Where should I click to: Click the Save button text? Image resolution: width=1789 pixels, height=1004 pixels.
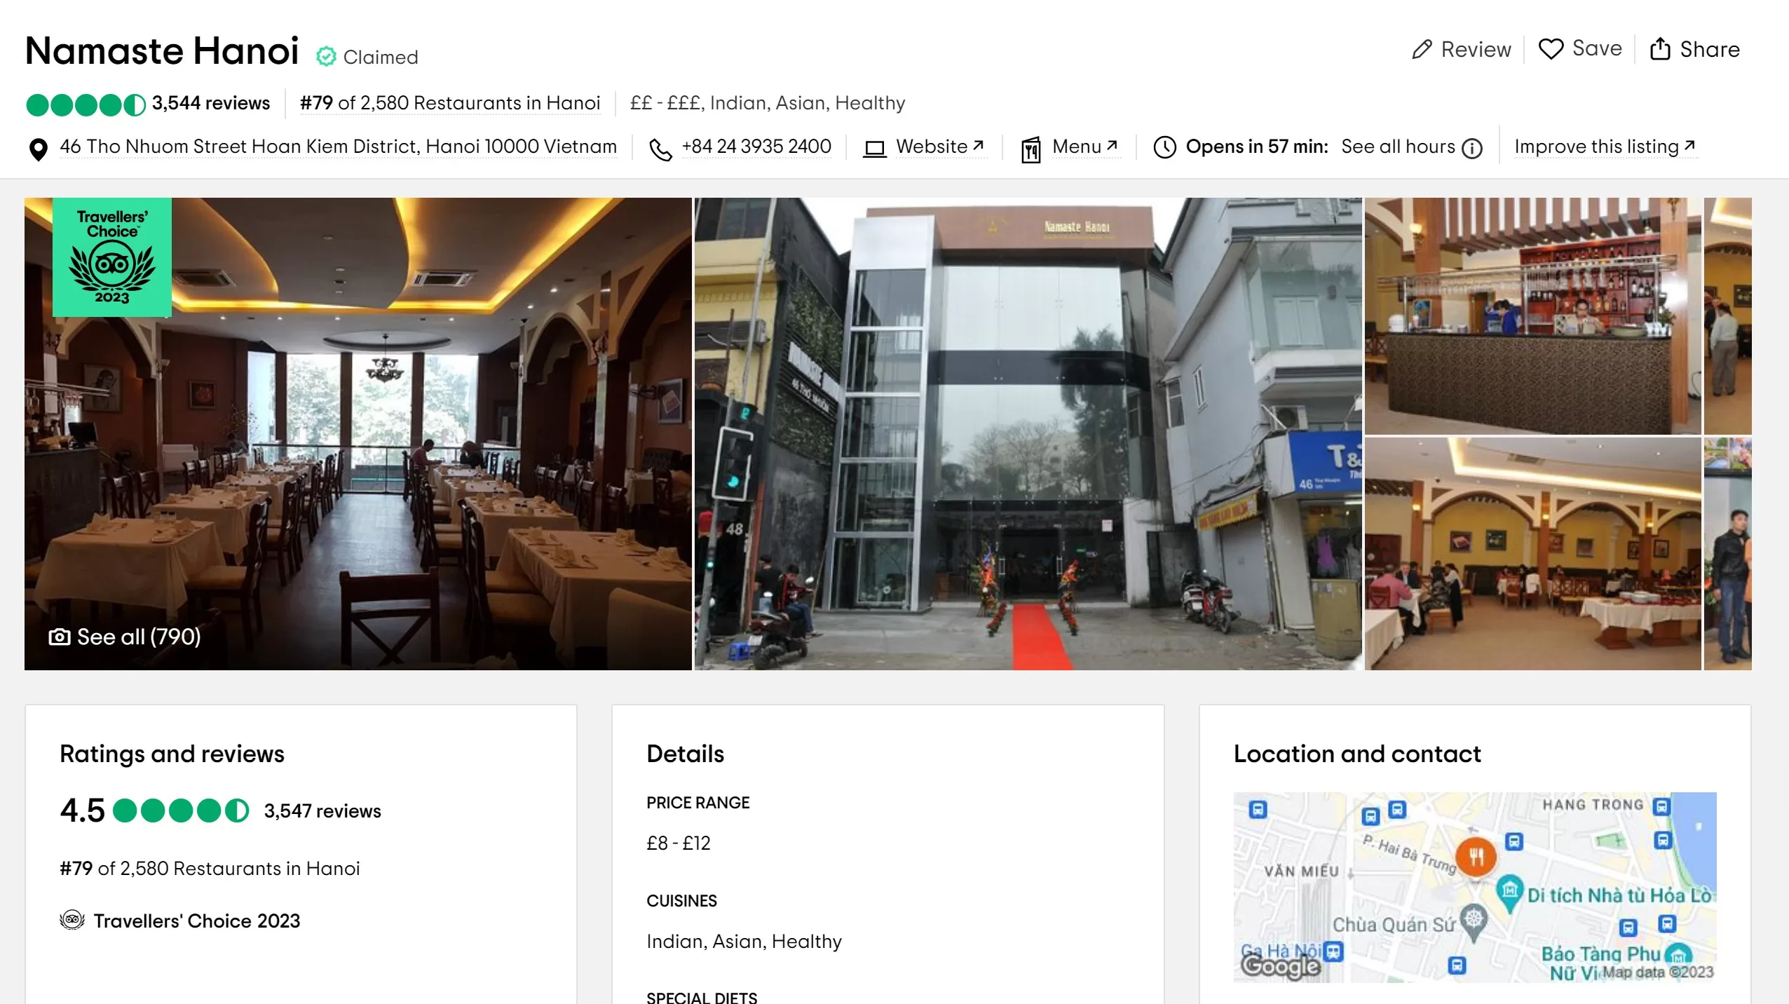[x=1597, y=48]
